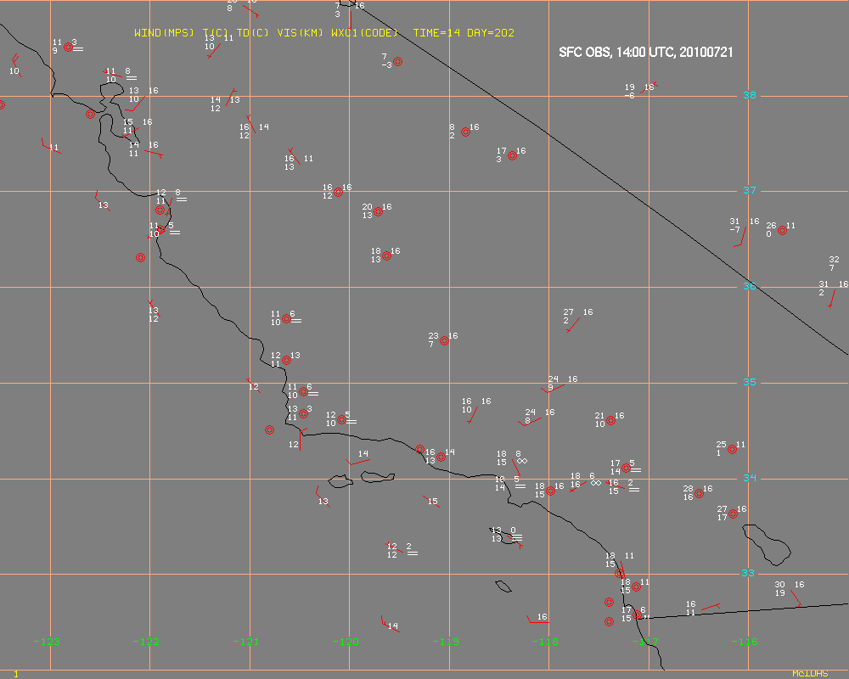Click wind barb of station reporting 27 over 2
The image size is (849, 679).
(573, 325)
